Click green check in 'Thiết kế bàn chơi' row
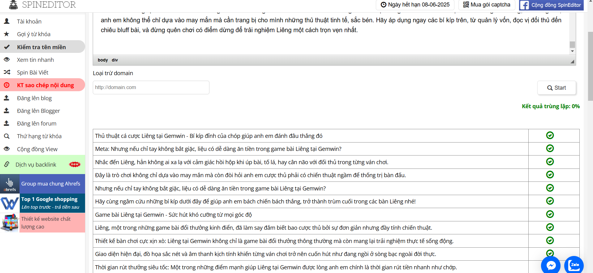This screenshot has width=593, height=273. pyautogui.click(x=550, y=241)
